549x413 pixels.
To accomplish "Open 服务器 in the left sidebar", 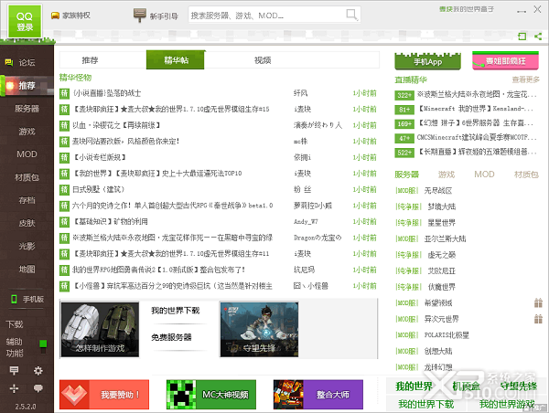I will click(27, 109).
